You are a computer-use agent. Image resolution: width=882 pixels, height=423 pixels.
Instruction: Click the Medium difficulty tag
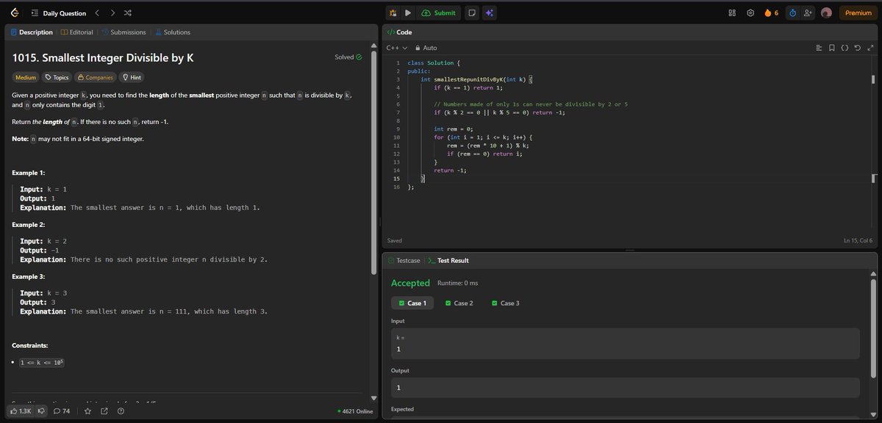[26, 77]
